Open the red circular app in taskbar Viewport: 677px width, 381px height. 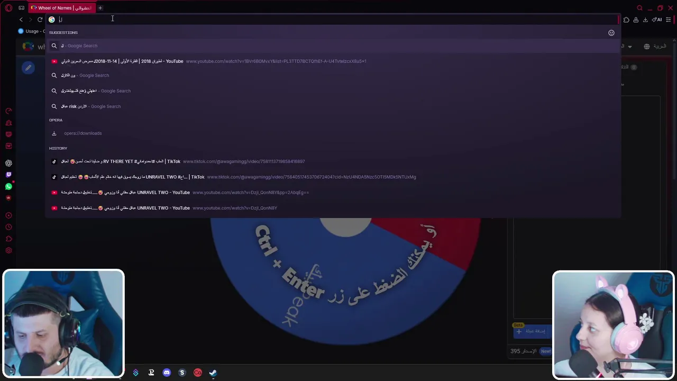click(x=197, y=373)
